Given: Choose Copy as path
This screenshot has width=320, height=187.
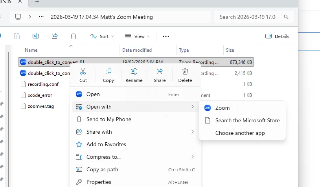Looking at the screenshot, I should (x=135, y=169).
